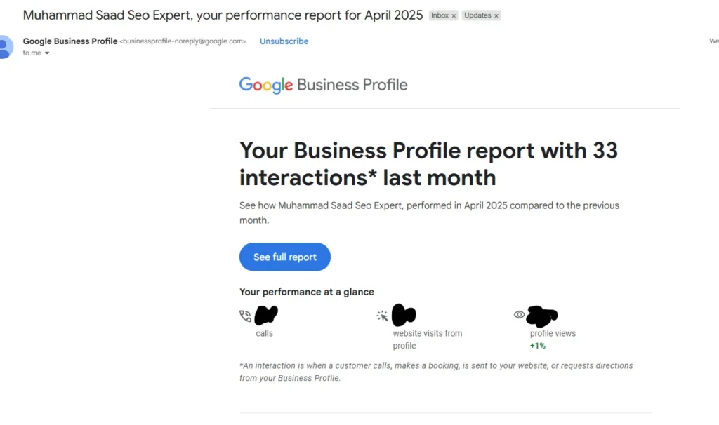Click the profile views eye icon
Image resolution: width=719 pixels, height=425 pixels.
coord(519,315)
